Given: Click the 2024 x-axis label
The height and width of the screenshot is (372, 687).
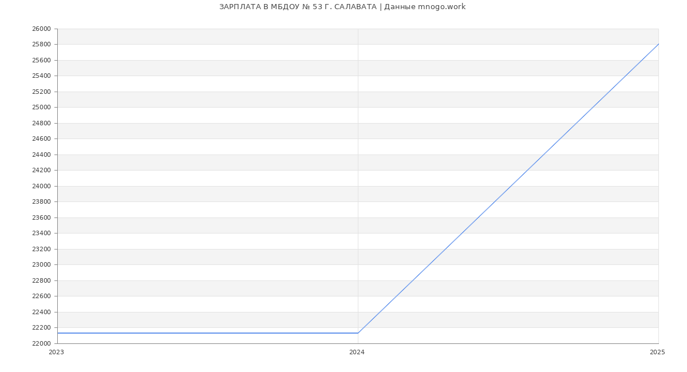Looking at the screenshot, I should coord(357,353).
